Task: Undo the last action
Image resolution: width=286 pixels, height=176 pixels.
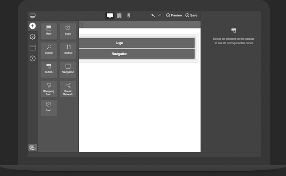Action: point(153,15)
